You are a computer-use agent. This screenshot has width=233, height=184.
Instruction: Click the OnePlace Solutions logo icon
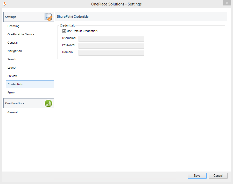(4, 4)
